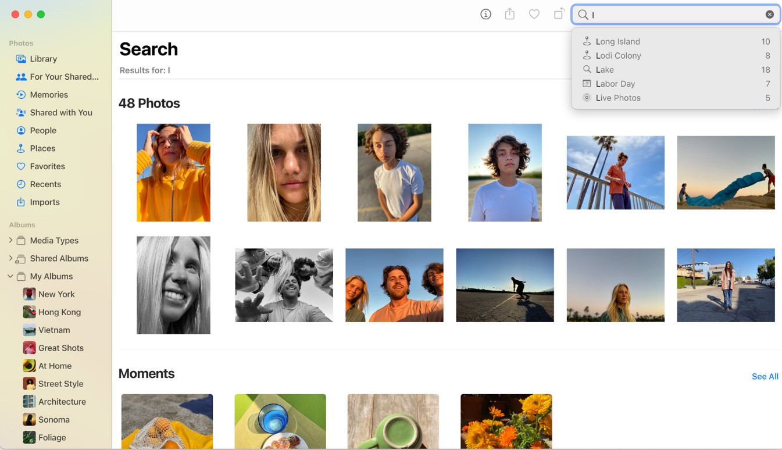Open the Hong Kong album
The width and height of the screenshot is (782, 450).
coord(59,312)
